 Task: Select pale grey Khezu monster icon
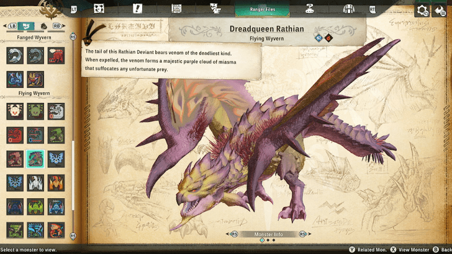(56, 112)
